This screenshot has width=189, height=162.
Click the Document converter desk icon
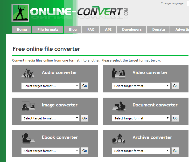pos(119,106)
